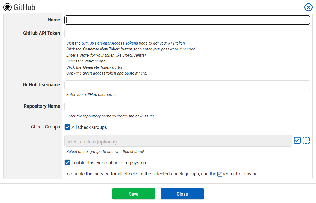Viewport: 316px width, 203px height.
Task: Select the GitHub Username input box
Action: pyautogui.click(x=187, y=85)
